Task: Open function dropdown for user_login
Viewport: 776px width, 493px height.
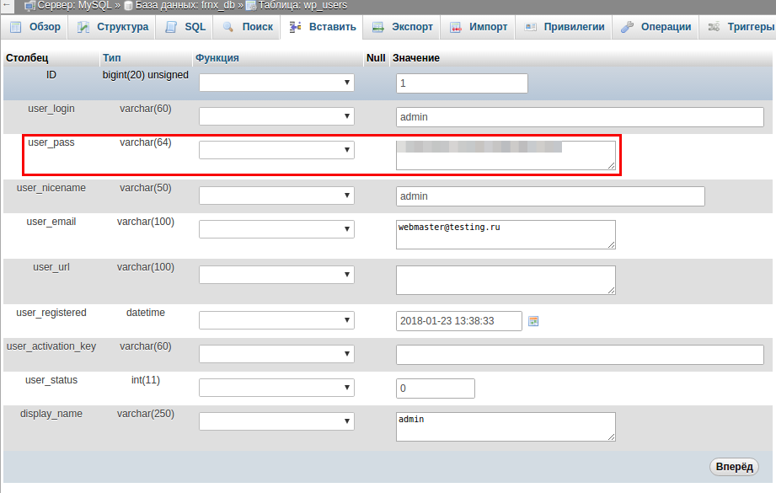Action: click(x=276, y=116)
